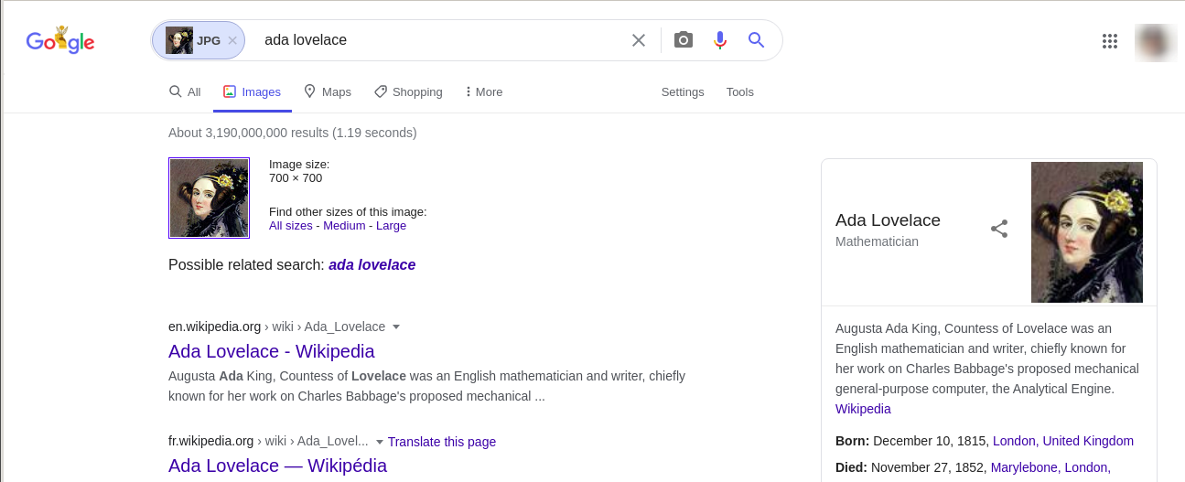The image size is (1185, 482).
Task: Open search by image camera
Action: point(683,40)
